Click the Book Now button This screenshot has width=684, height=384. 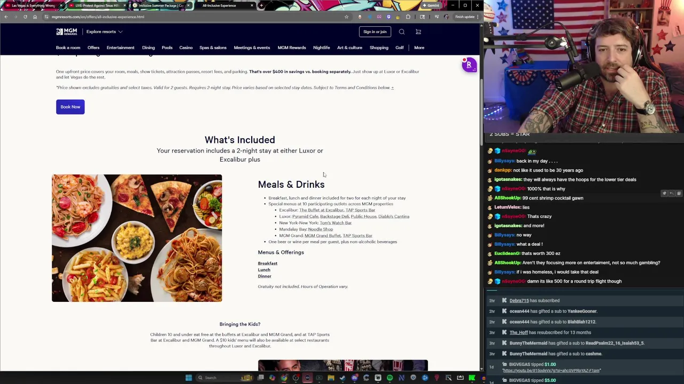[x=70, y=107]
